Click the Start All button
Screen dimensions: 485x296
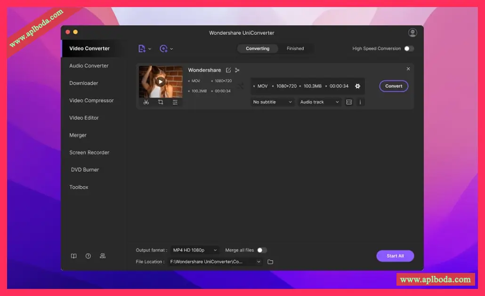(x=395, y=256)
